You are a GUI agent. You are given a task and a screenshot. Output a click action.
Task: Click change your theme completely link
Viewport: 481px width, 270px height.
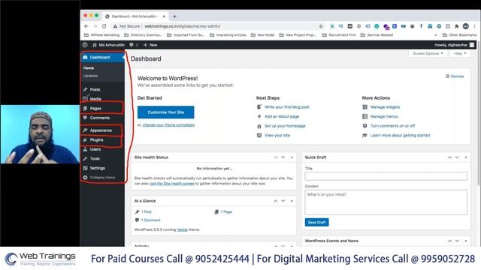coord(168,125)
